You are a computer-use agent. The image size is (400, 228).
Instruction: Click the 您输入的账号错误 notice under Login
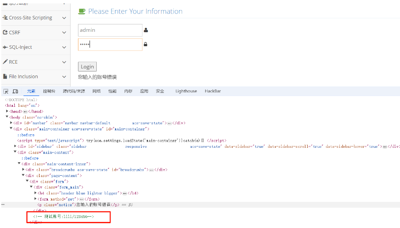97,77
